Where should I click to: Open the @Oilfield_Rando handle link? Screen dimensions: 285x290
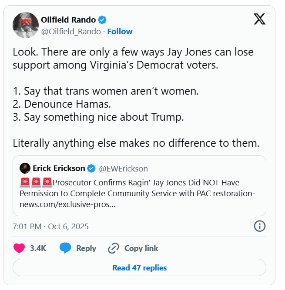71,32
